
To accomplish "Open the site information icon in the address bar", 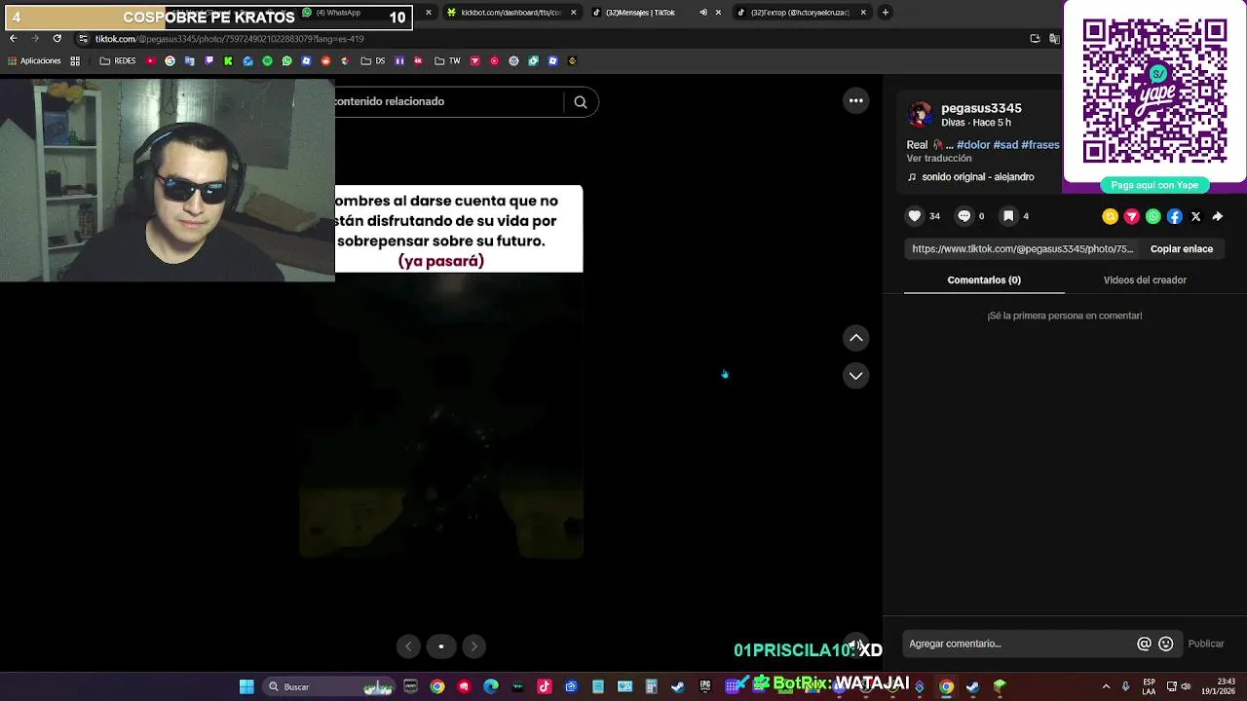I will [83, 39].
